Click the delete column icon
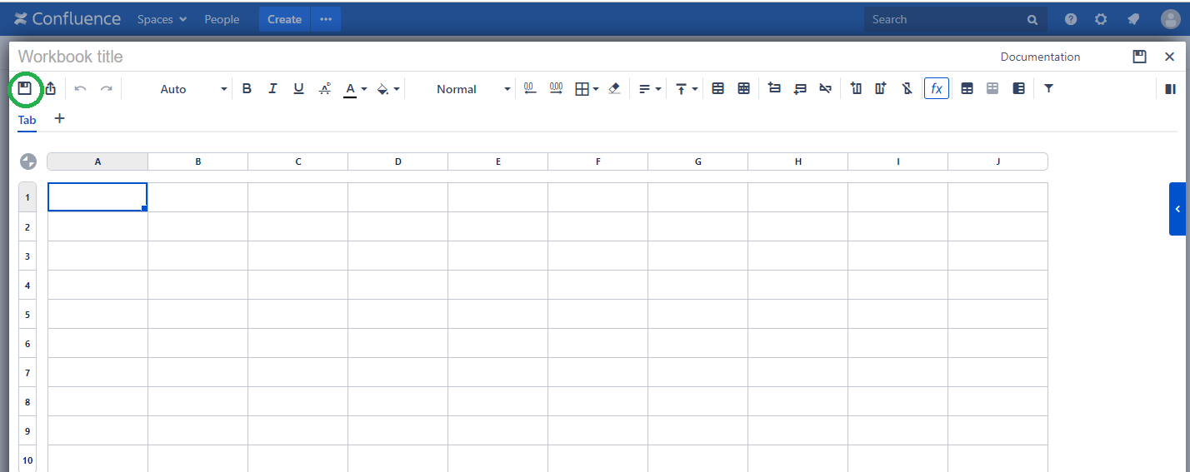This screenshot has width=1190, height=472. pyautogui.click(x=907, y=88)
